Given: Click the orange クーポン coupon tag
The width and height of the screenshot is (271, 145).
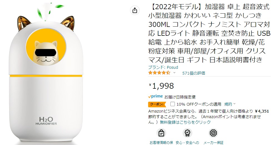Looking at the screenshot, I should pyautogui.click(x=157, y=104).
